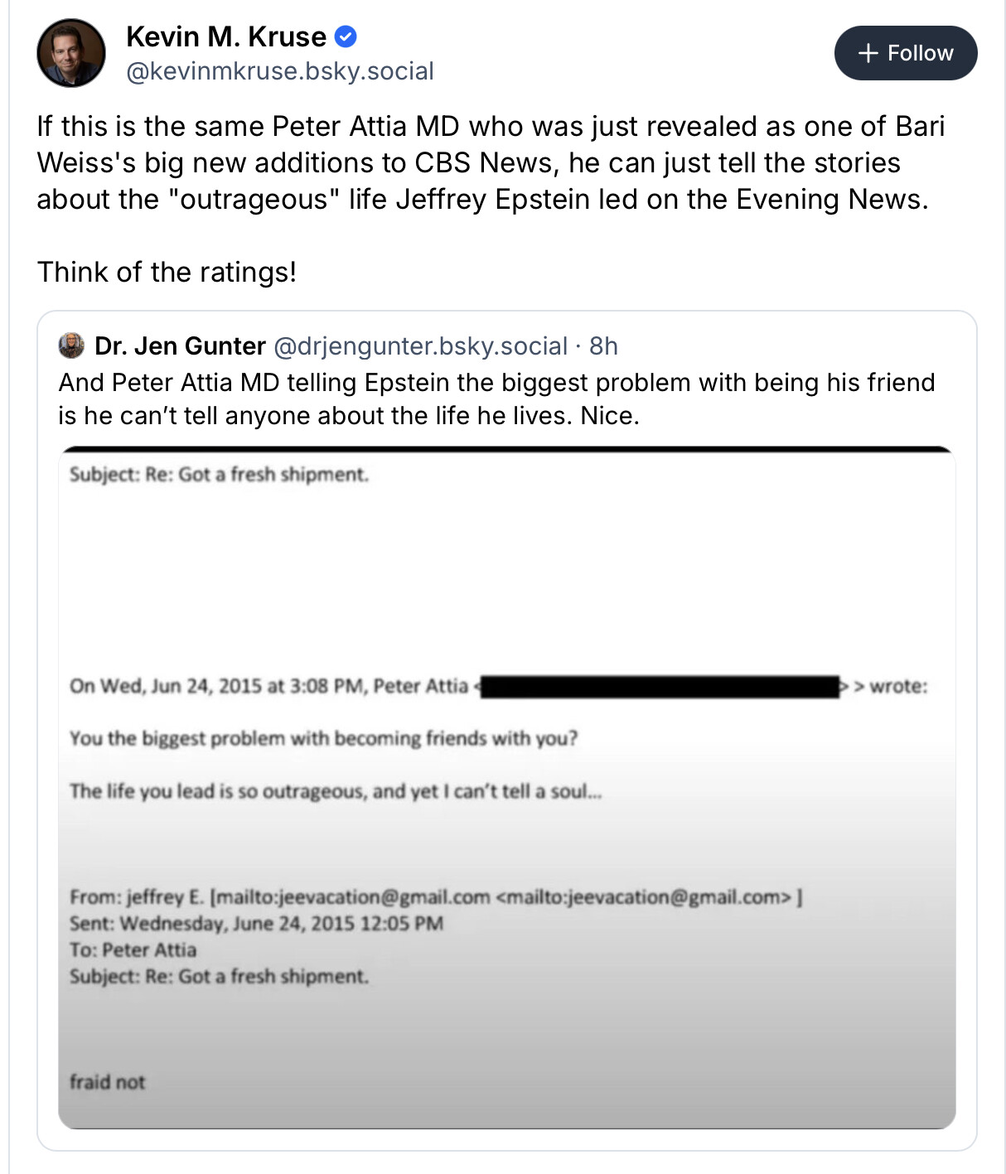Click the main post text about CBS News

pos(491,162)
